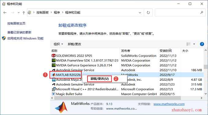
Task: Sort by the 大小 column header
Action: (192, 51)
